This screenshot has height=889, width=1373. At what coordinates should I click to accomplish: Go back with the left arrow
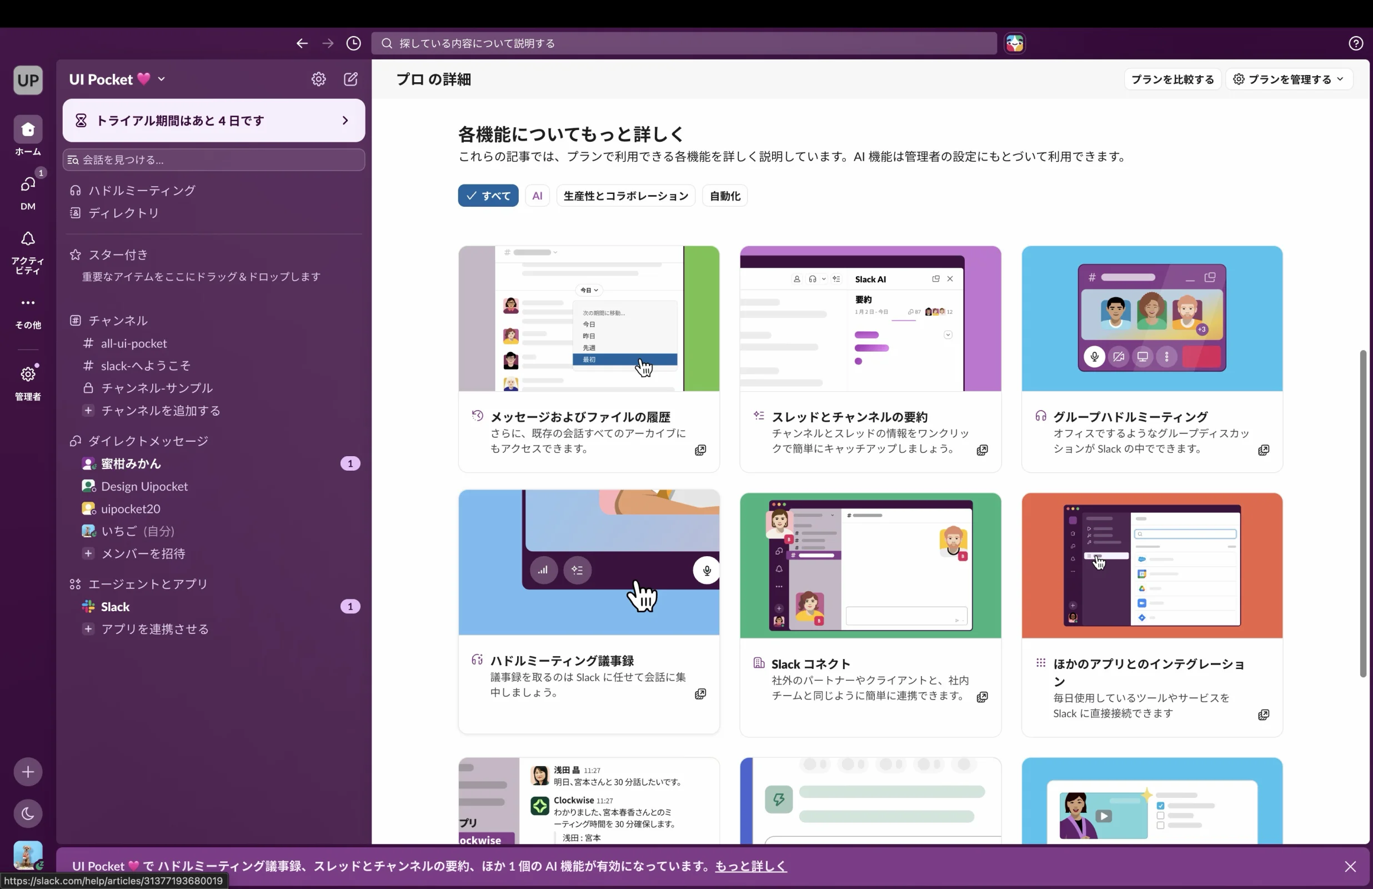(x=302, y=43)
